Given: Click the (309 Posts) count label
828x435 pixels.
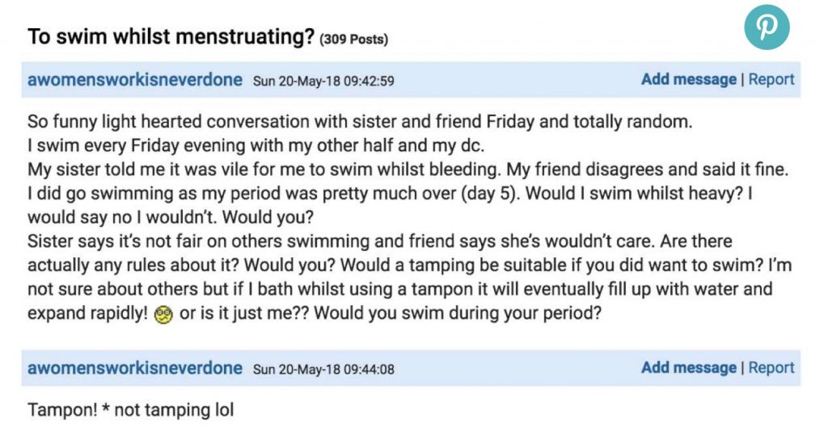Looking at the screenshot, I should click(x=354, y=40).
